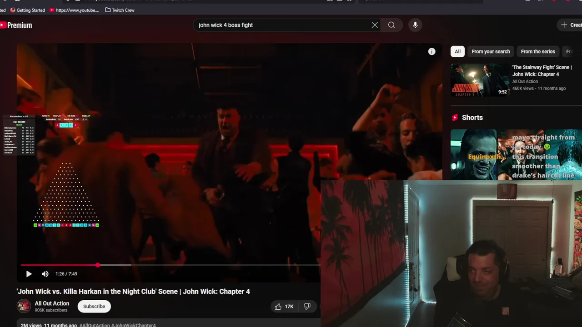
Task: Select the From your search chip
Action: click(491, 51)
